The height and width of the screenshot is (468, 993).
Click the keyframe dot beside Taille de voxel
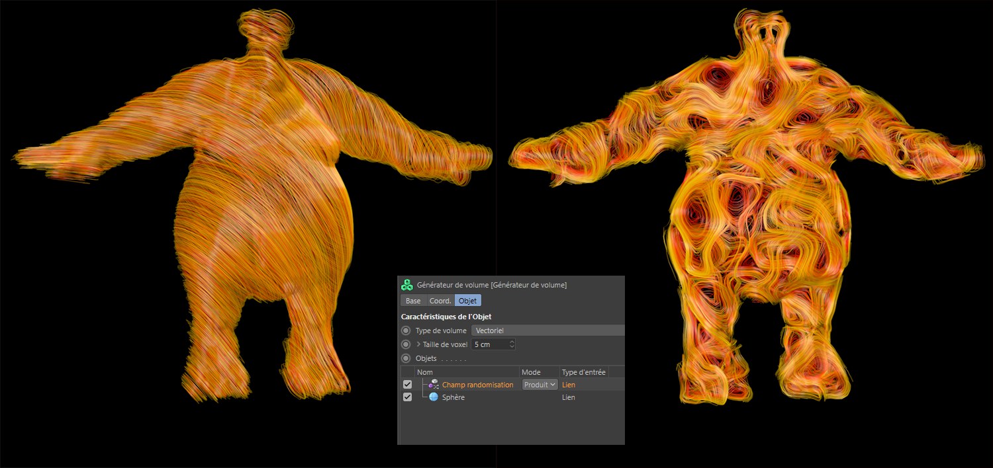coord(406,344)
